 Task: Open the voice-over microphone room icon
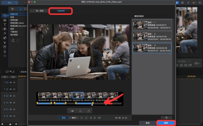coord(5,52)
